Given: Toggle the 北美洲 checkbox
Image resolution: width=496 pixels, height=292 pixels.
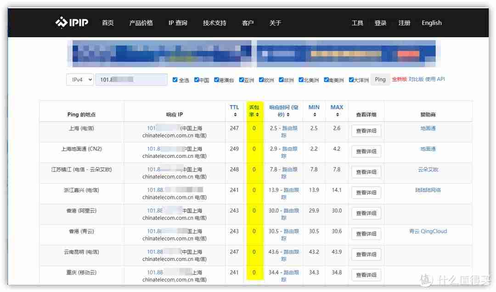Looking at the screenshot, I should (301, 80).
